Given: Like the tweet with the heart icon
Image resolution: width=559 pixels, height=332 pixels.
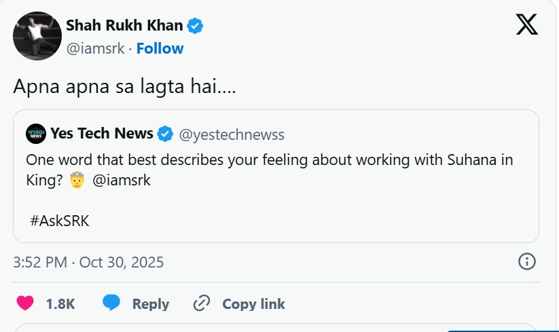Looking at the screenshot, I should click(x=25, y=303).
